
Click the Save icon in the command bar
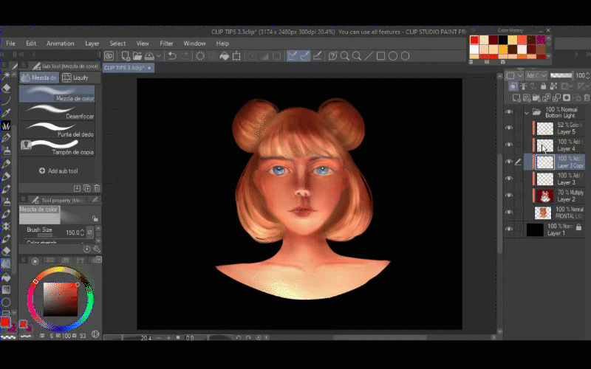point(148,56)
